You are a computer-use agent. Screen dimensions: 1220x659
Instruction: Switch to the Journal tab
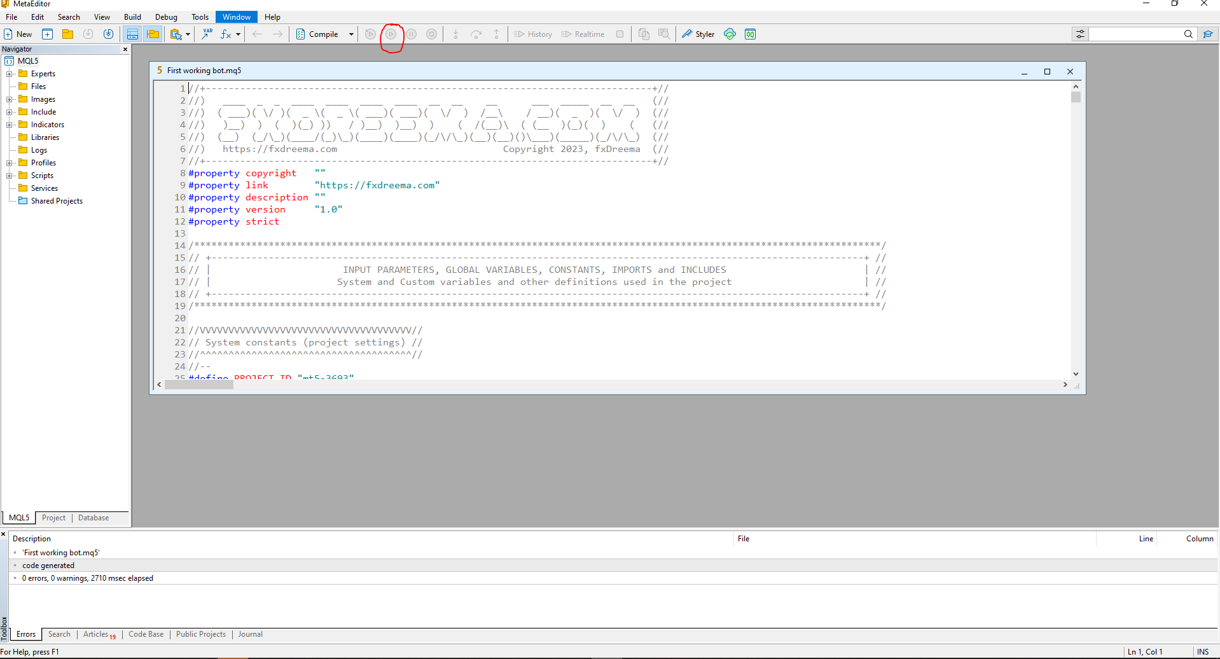click(x=251, y=634)
